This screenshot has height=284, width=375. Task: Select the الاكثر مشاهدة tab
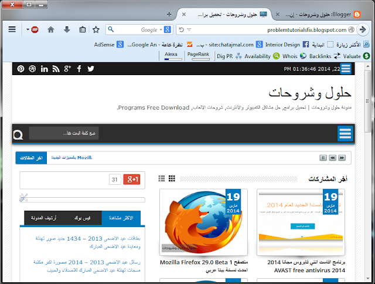point(121,218)
